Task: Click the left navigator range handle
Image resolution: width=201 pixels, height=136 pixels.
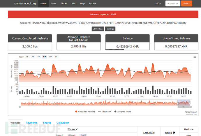Action: [177, 103]
